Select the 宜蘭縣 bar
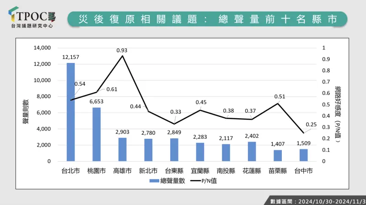The height and width of the screenshot is (205, 366). click(x=200, y=152)
